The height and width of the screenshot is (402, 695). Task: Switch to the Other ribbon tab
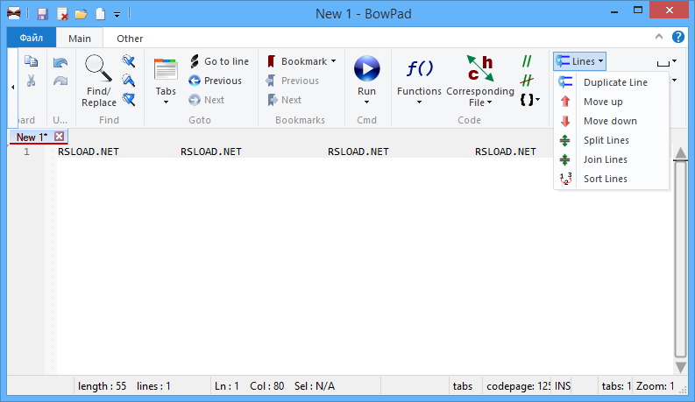pyautogui.click(x=130, y=39)
